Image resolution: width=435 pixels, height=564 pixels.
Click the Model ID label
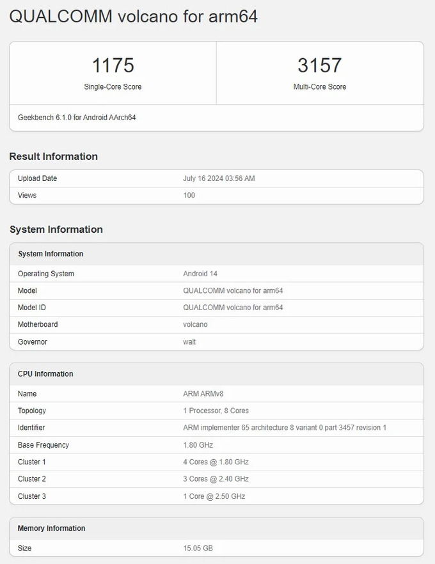click(x=31, y=308)
